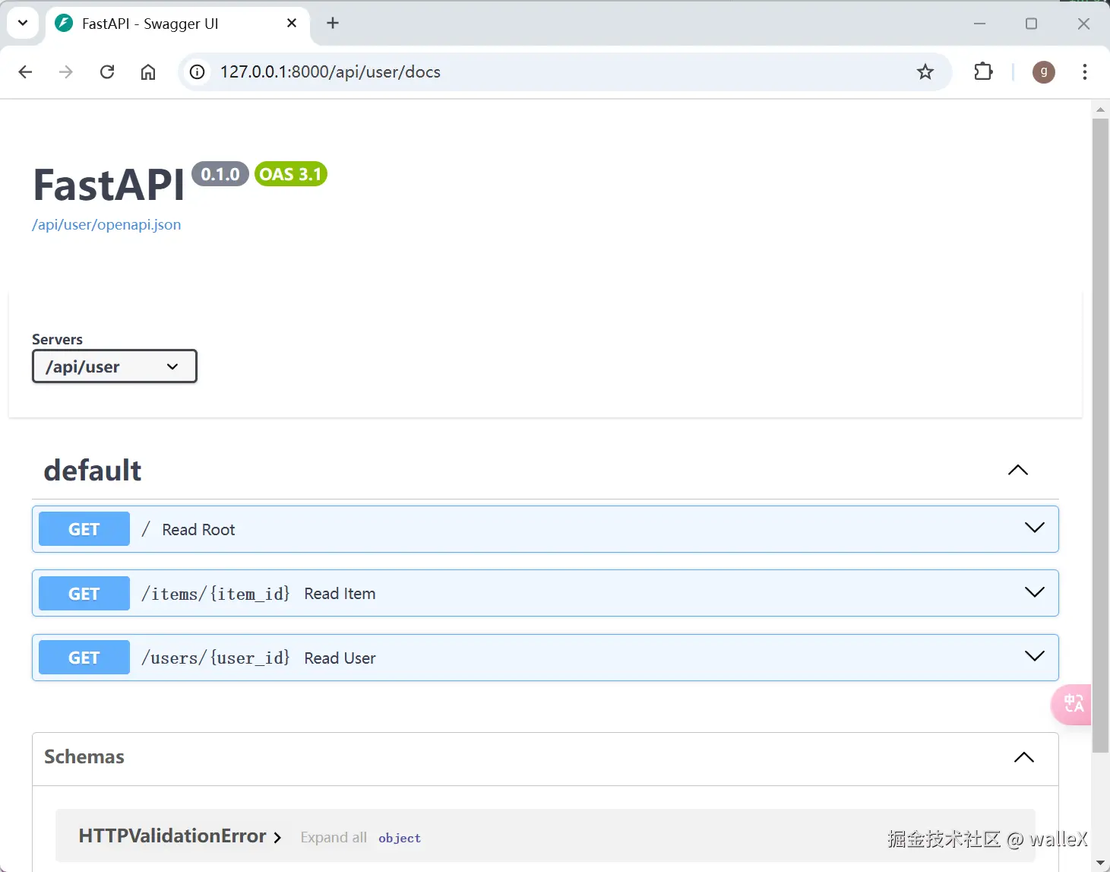The width and height of the screenshot is (1110, 872).
Task: Minimize the browser window
Action: (979, 24)
